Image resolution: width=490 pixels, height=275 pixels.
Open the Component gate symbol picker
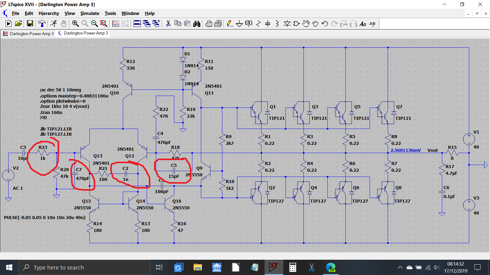tap(296, 24)
